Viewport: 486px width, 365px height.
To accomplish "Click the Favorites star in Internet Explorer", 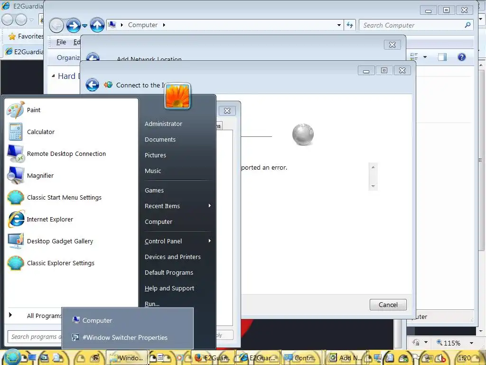I will pyautogui.click(x=12, y=36).
